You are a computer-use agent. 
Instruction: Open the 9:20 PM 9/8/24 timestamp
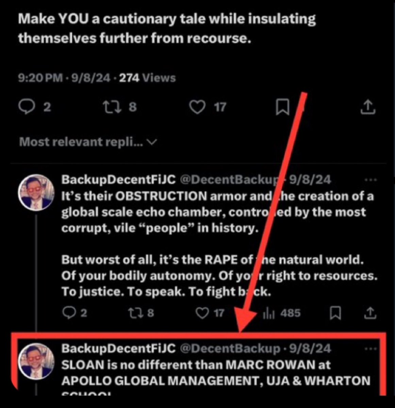64,78
